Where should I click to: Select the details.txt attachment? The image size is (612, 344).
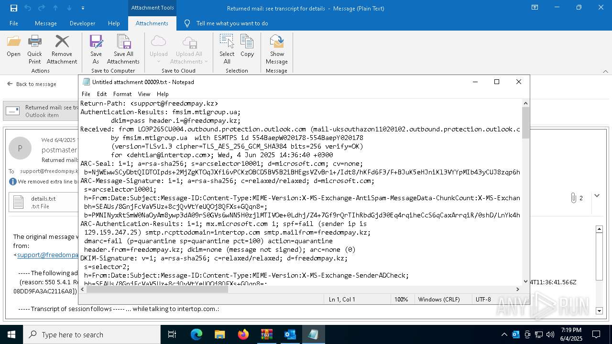pos(43,202)
